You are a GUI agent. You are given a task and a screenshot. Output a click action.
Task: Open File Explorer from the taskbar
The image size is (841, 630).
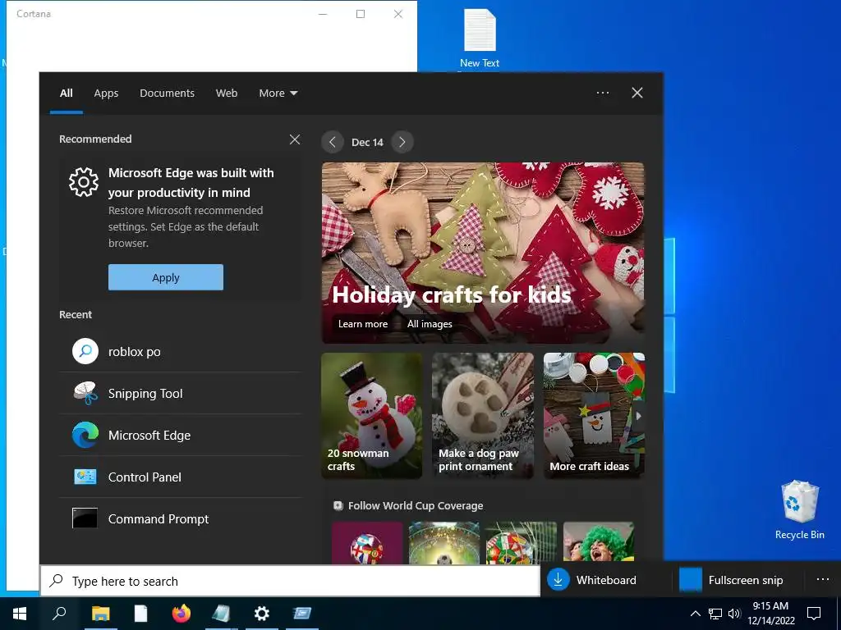pyautogui.click(x=100, y=614)
